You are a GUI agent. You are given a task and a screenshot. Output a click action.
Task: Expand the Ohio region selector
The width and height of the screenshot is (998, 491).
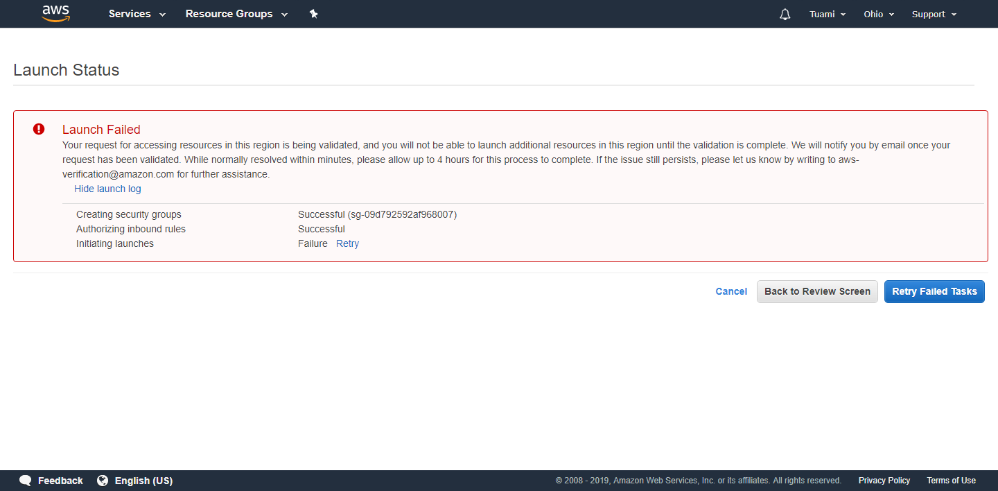coord(878,14)
